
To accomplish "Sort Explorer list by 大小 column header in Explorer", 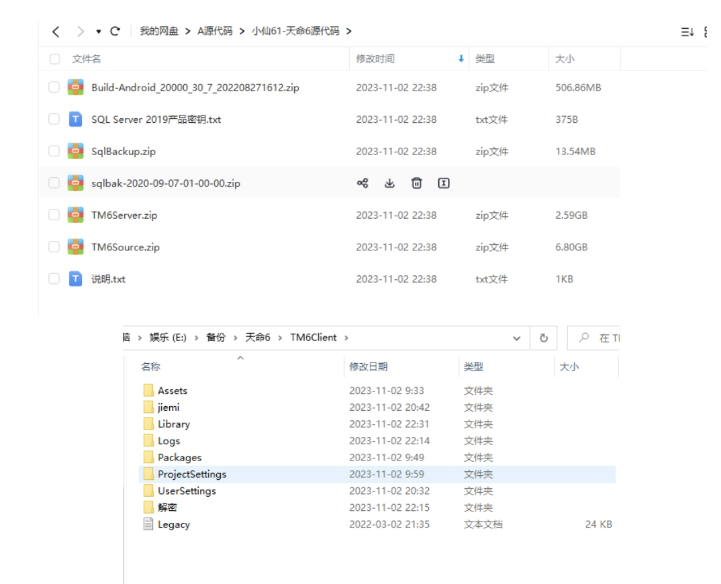I will click(x=569, y=367).
